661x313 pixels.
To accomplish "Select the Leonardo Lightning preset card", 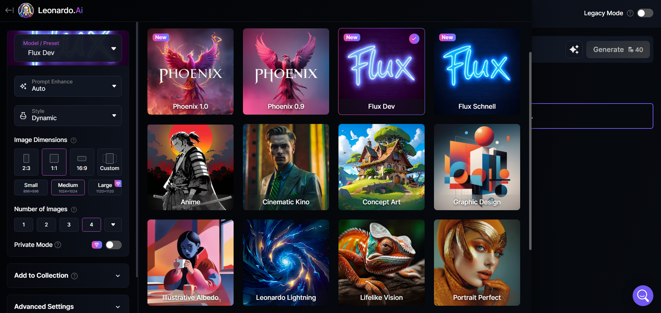I will (286, 262).
